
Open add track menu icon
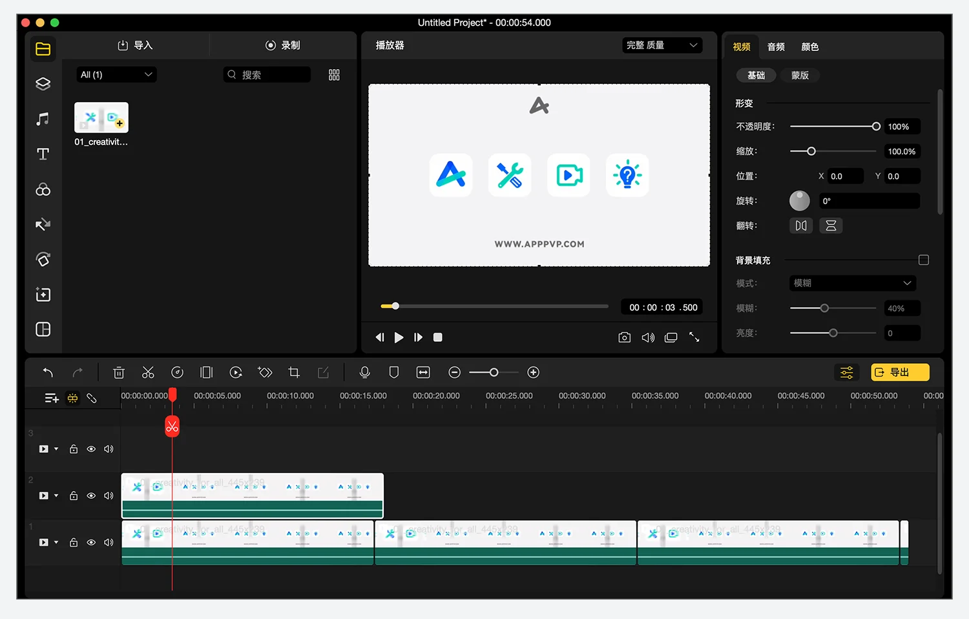click(52, 399)
